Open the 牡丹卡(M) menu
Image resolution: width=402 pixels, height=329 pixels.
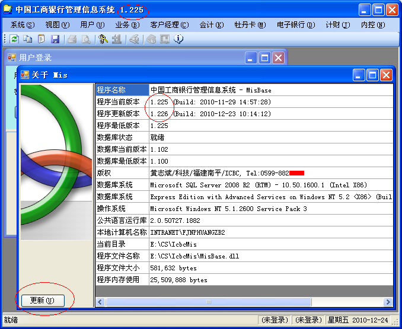(250, 25)
